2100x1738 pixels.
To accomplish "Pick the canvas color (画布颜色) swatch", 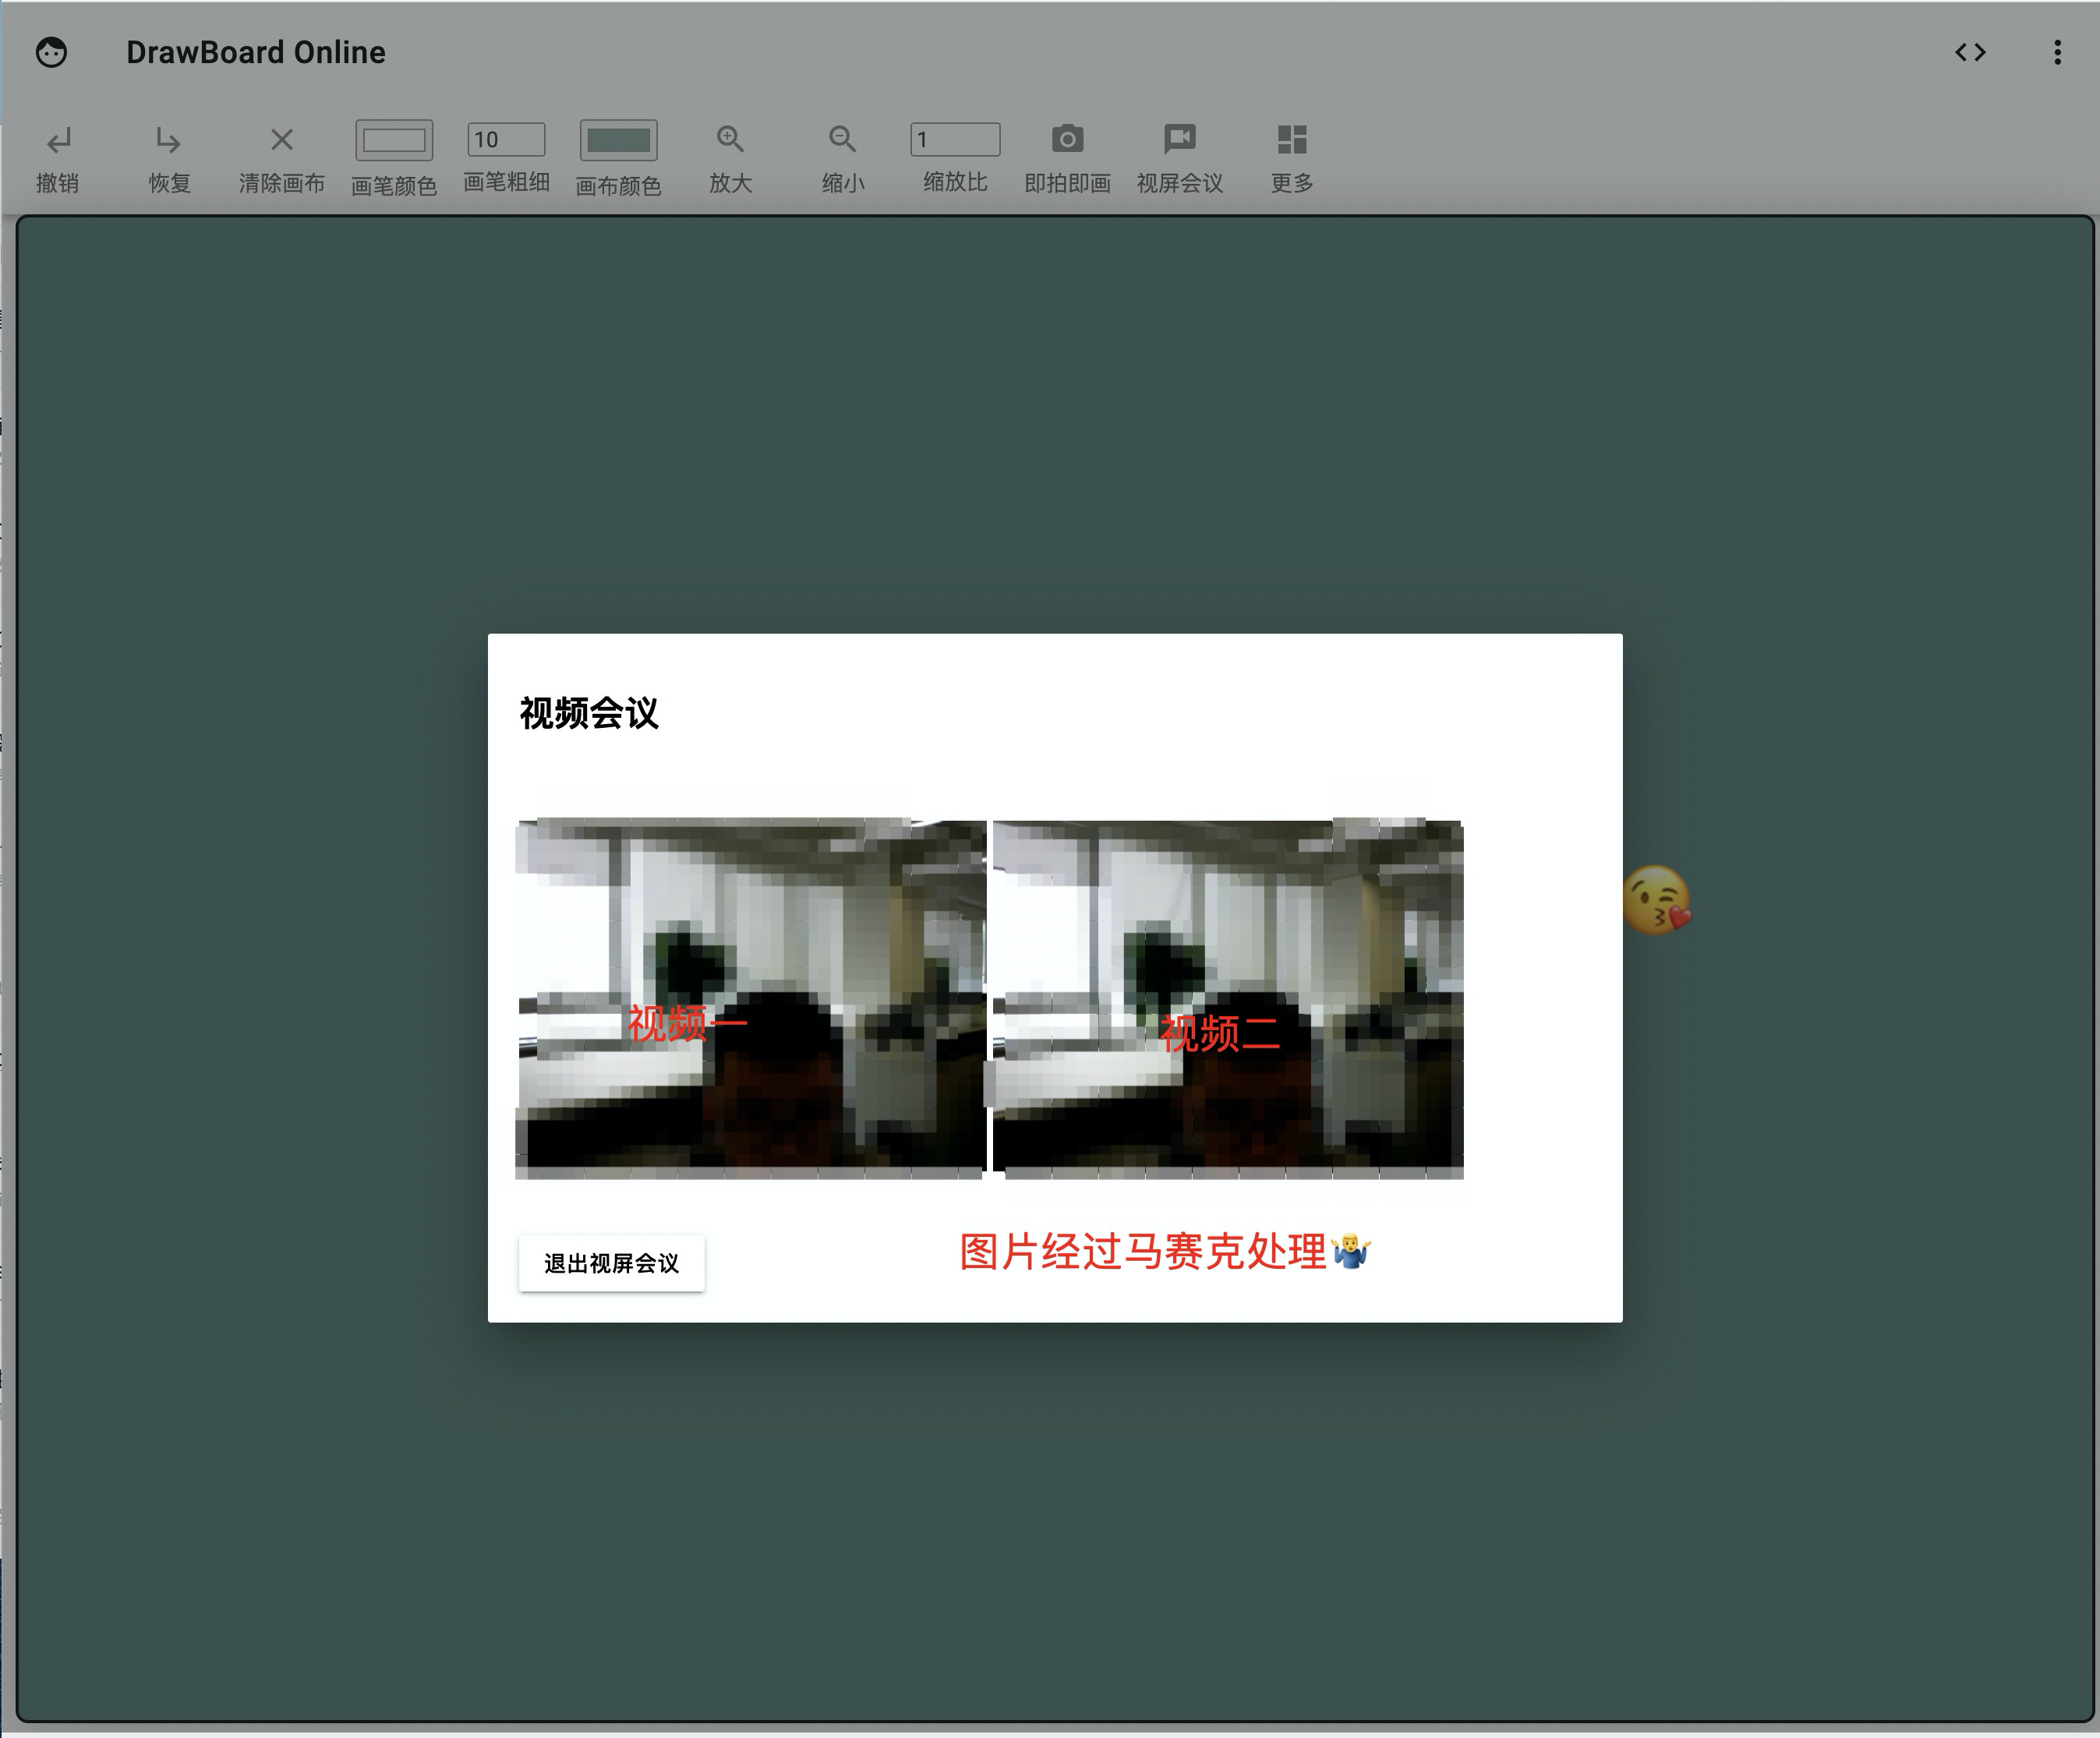I will [x=618, y=141].
